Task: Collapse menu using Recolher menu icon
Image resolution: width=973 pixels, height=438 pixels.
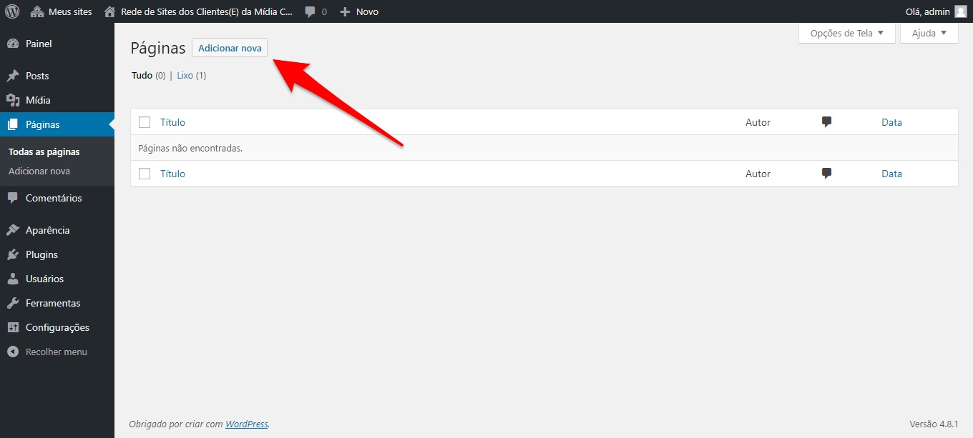Action: point(13,352)
